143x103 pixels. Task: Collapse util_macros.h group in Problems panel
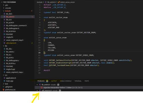37,91
